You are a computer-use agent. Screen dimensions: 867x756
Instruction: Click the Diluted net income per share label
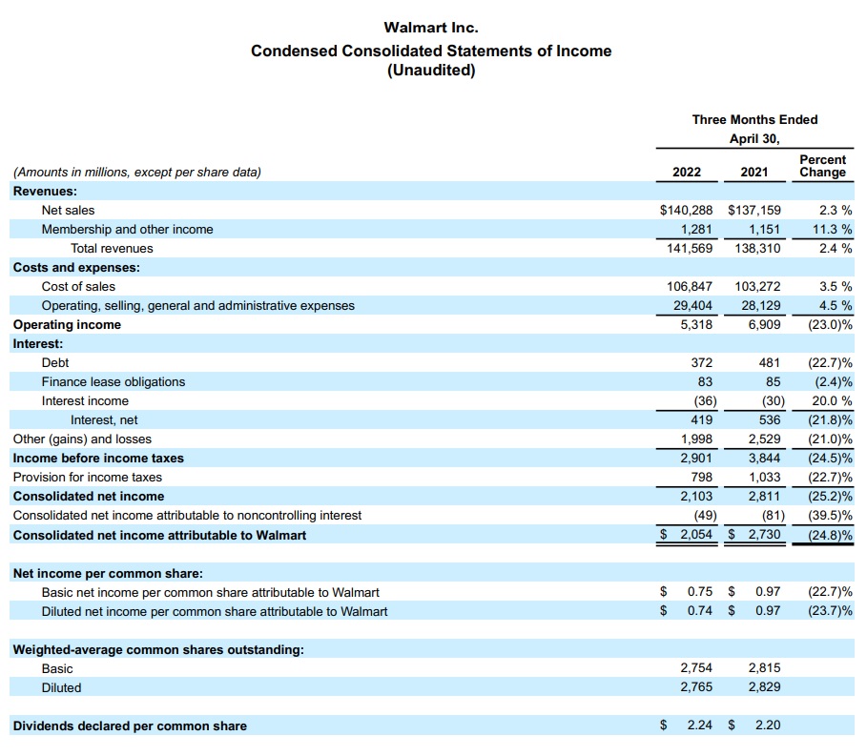tap(215, 612)
